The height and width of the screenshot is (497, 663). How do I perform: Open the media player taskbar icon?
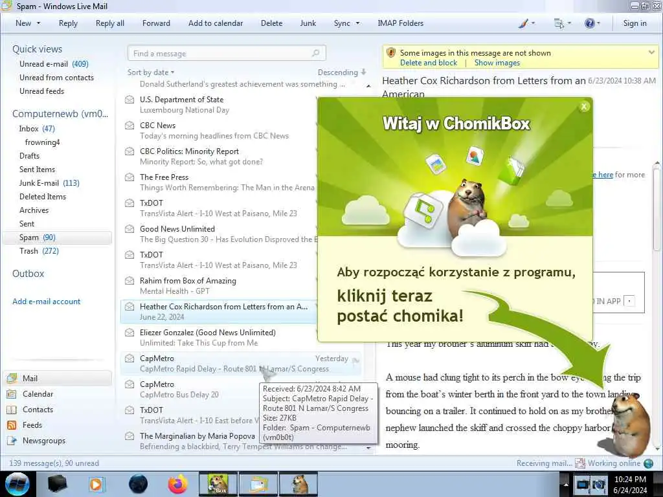(97, 484)
